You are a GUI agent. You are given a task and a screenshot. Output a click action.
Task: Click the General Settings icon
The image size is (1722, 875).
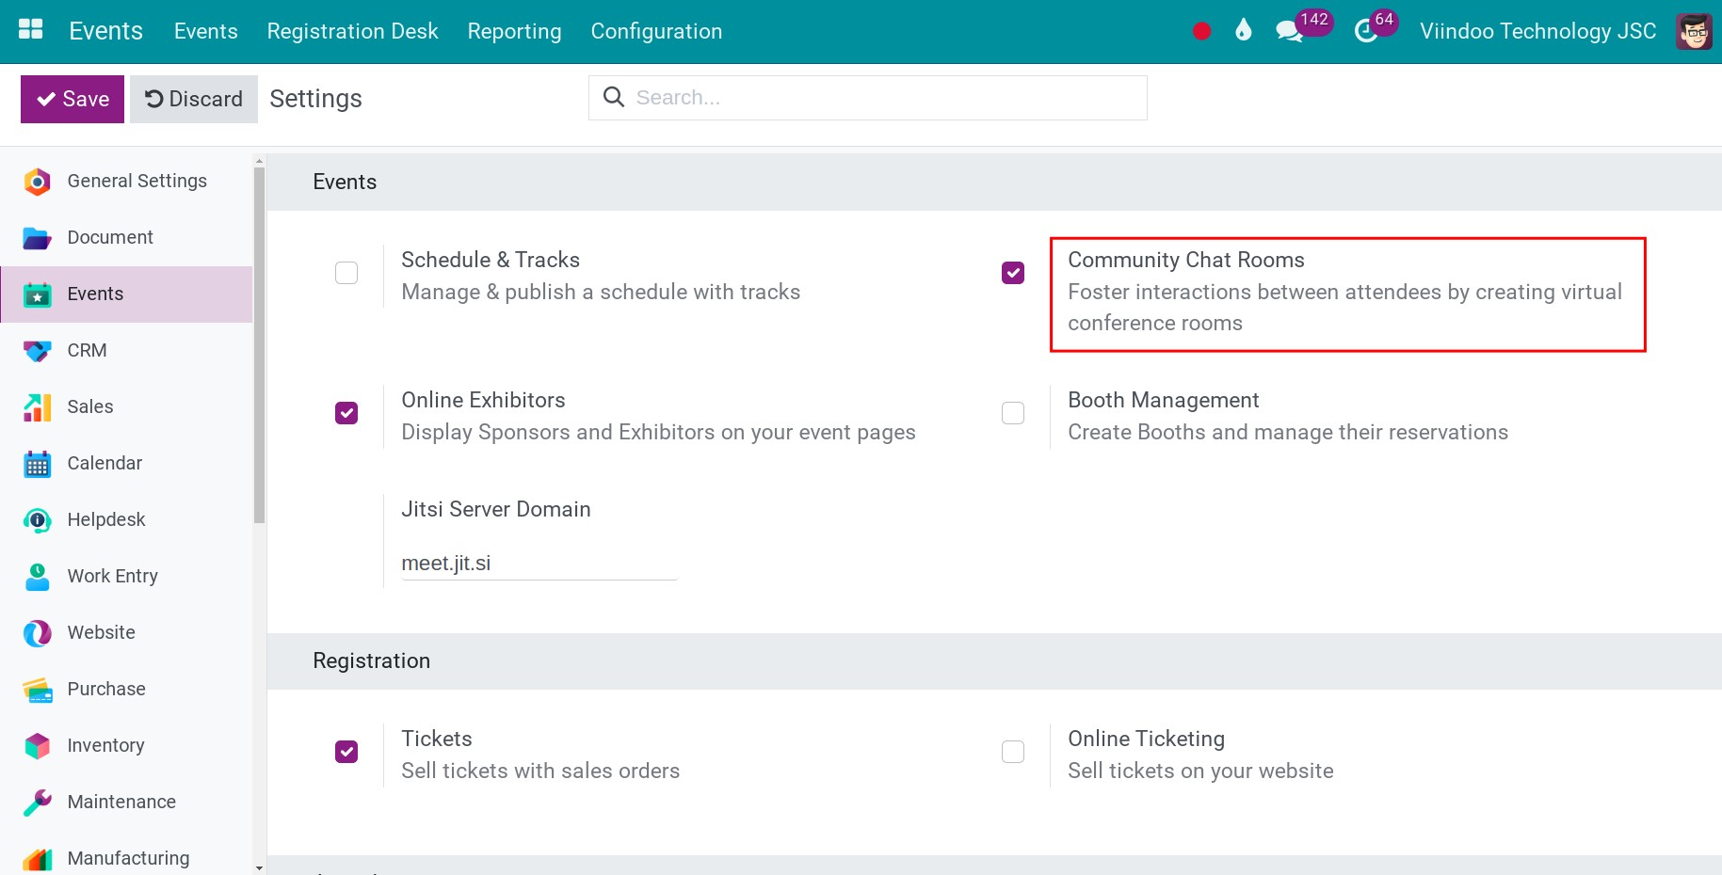[x=37, y=182]
